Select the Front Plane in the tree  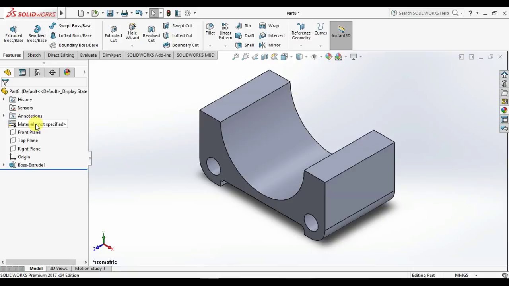[x=25, y=132]
